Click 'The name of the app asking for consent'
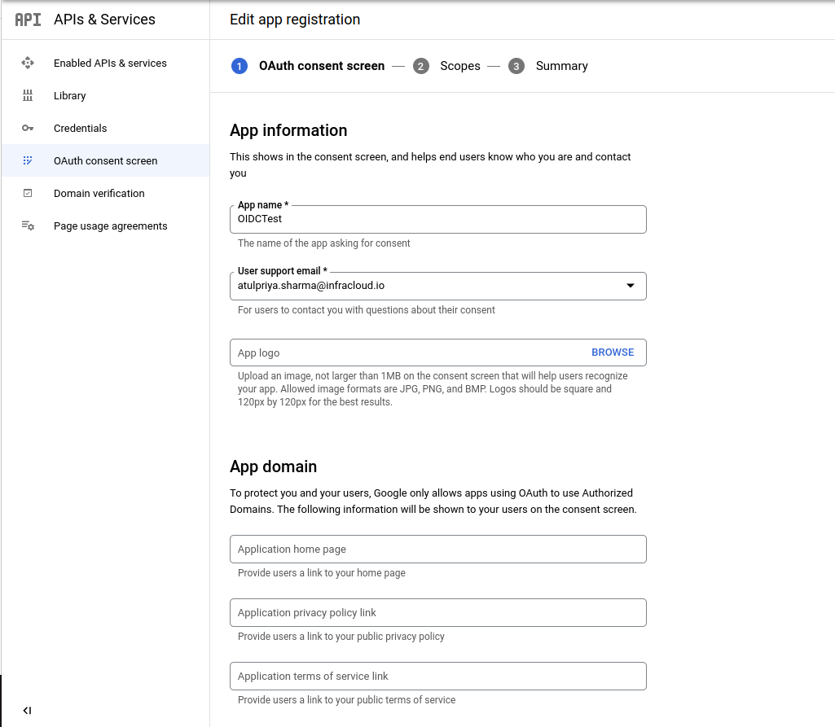835x727 pixels. pos(323,243)
